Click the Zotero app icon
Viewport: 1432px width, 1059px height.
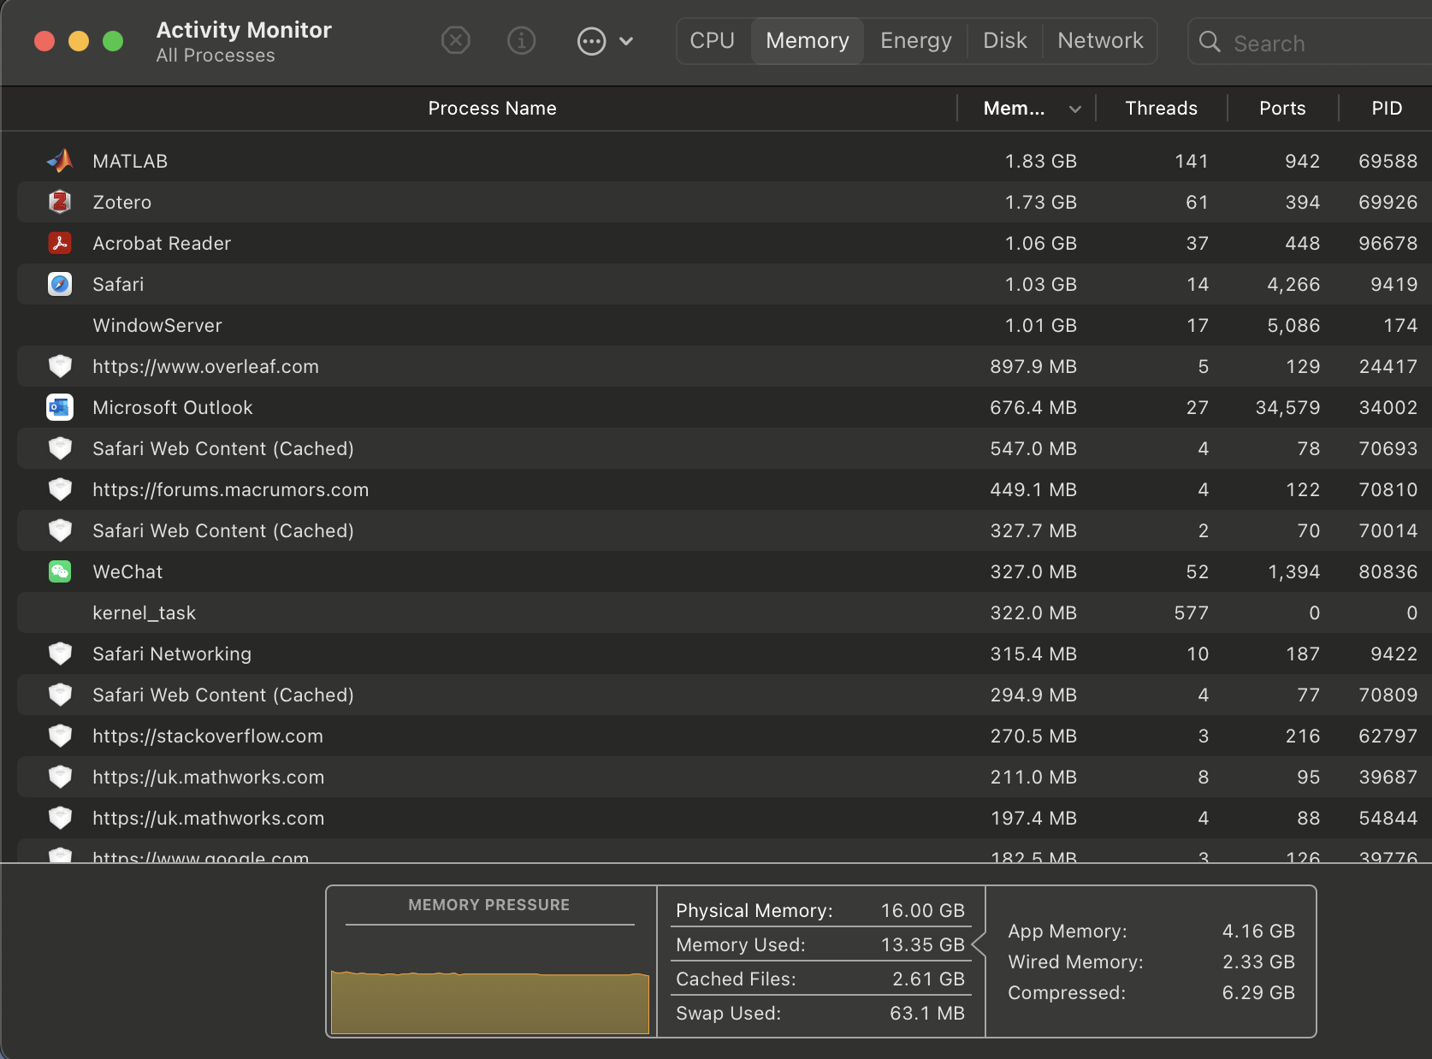click(x=60, y=202)
